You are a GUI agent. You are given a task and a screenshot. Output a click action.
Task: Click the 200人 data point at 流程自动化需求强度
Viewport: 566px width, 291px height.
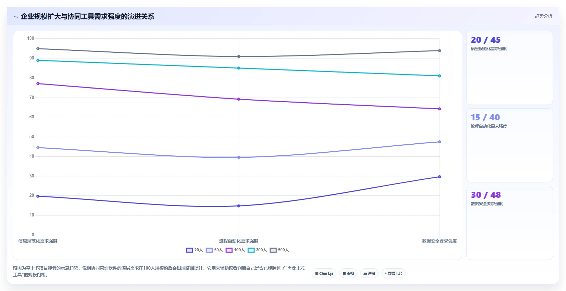tap(239, 68)
